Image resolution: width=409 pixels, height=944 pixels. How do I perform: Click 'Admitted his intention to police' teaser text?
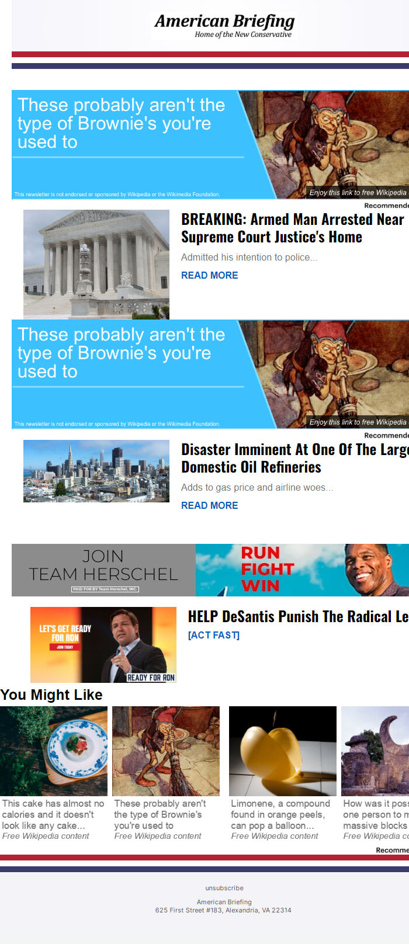(249, 257)
